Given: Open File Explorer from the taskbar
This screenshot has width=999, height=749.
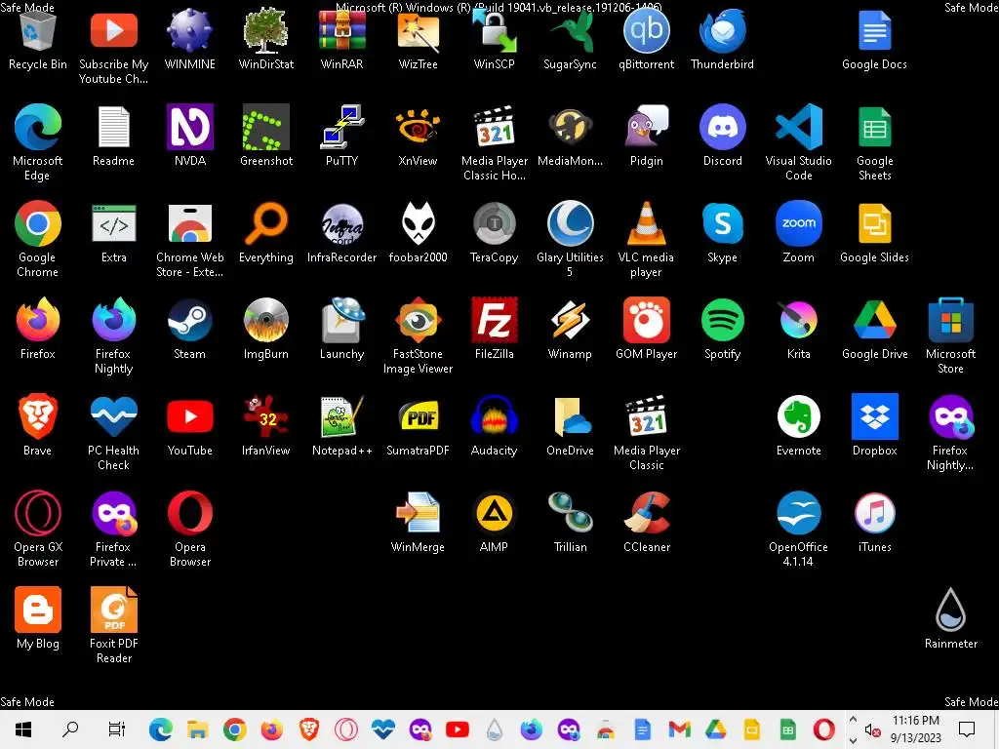Looking at the screenshot, I should [x=197, y=729].
